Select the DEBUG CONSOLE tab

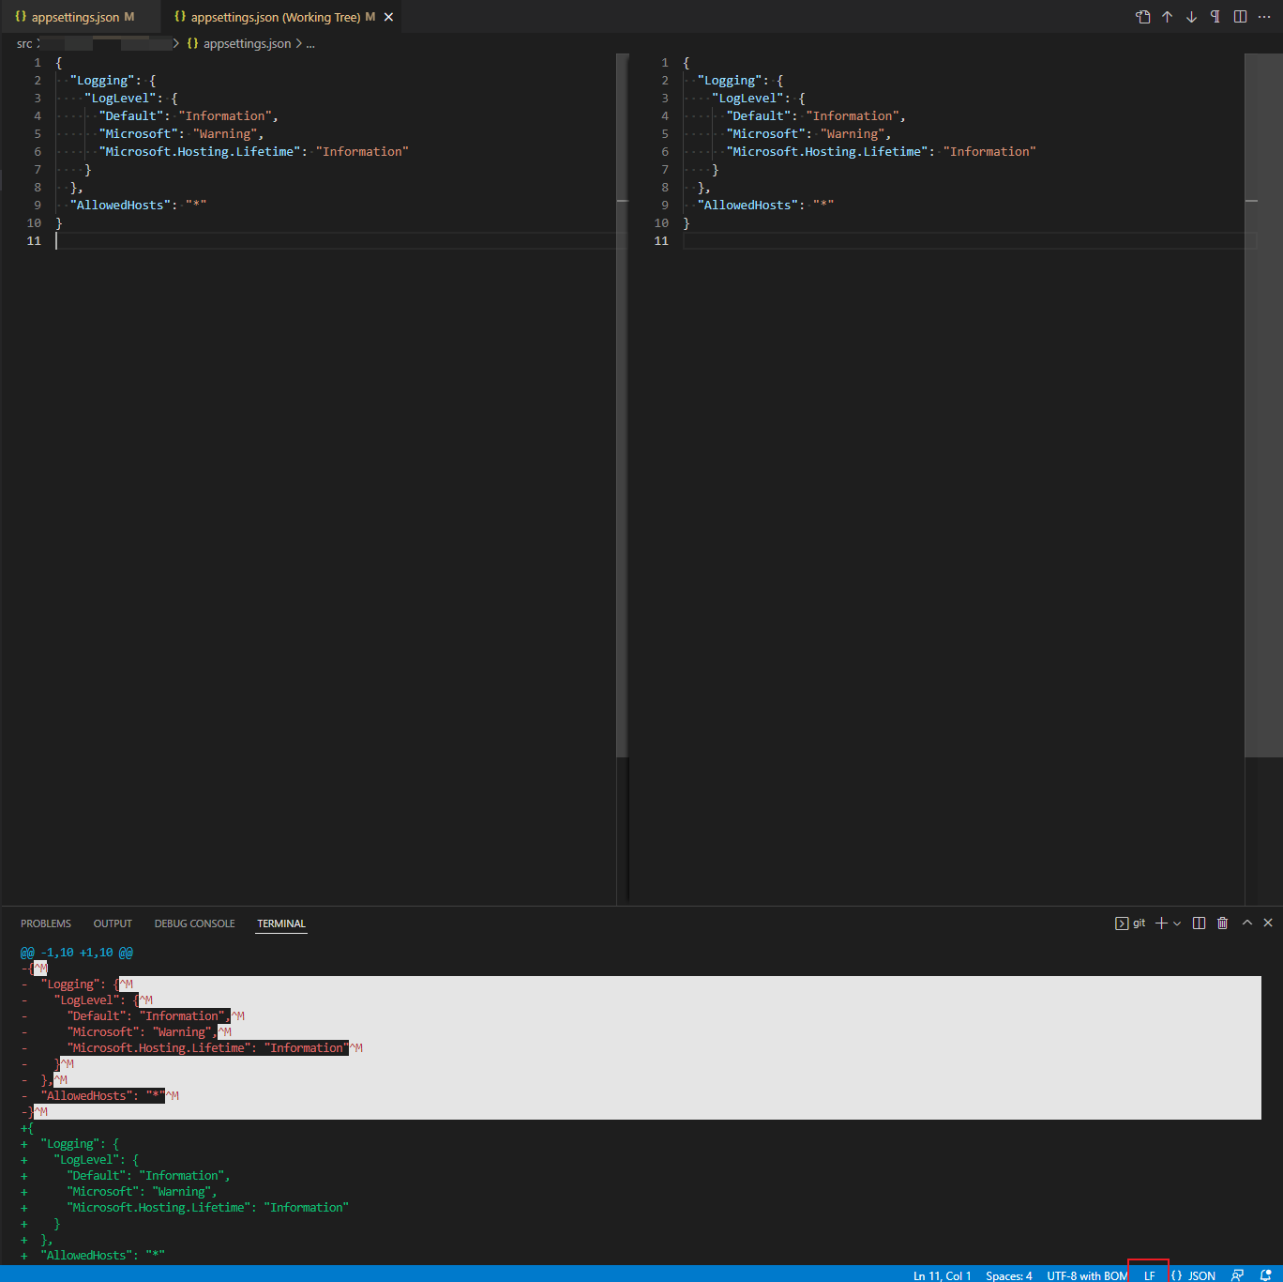194,923
